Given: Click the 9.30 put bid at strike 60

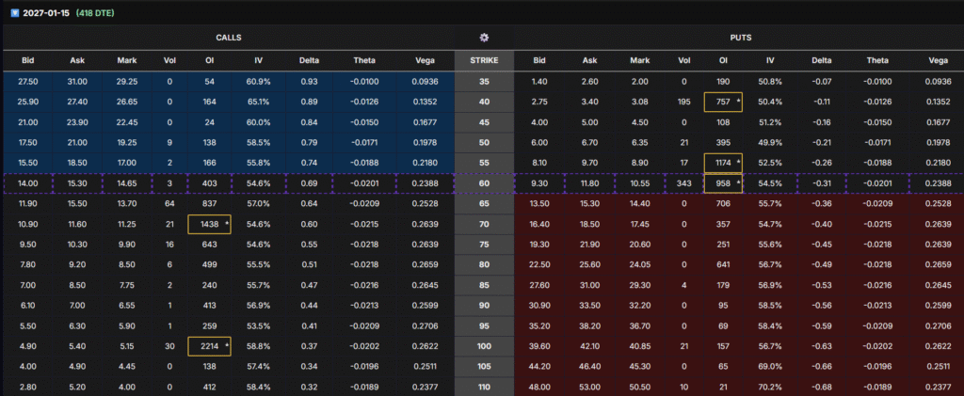Looking at the screenshot, I should pos(539,183).
